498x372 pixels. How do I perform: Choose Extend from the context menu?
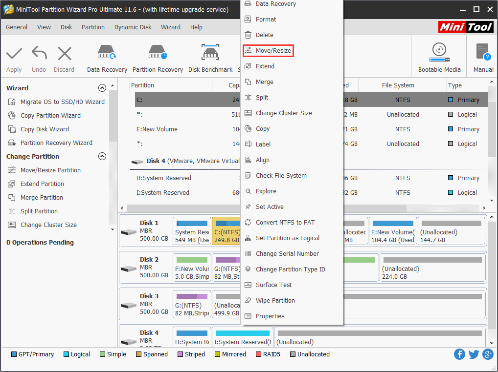click(292, 66)
